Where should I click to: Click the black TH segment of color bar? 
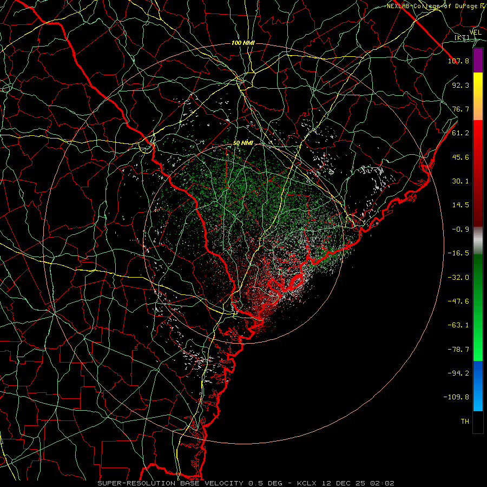(478, 422)
